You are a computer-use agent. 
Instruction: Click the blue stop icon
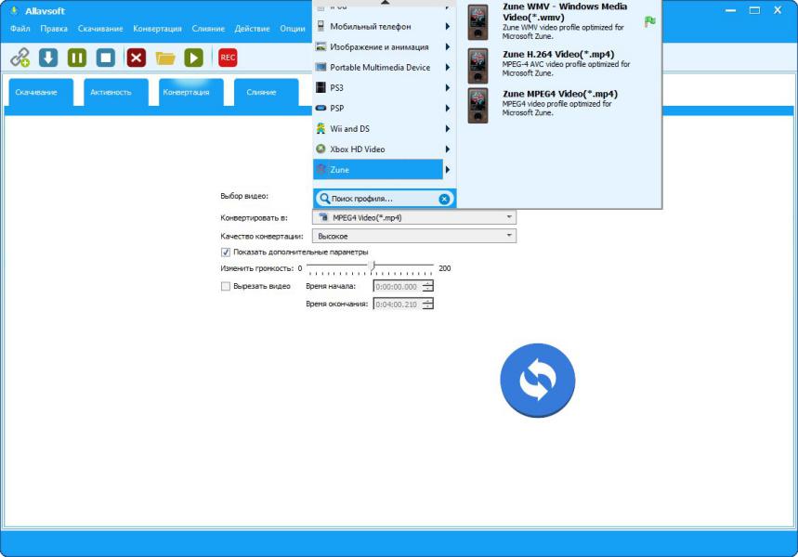pyautogui.click(x=106, y=58)
